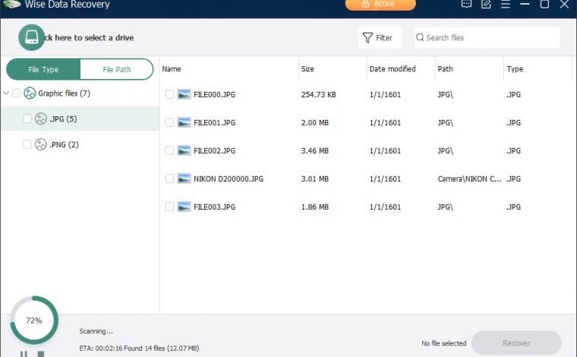Open the Filter options

(x=380, y=37)
